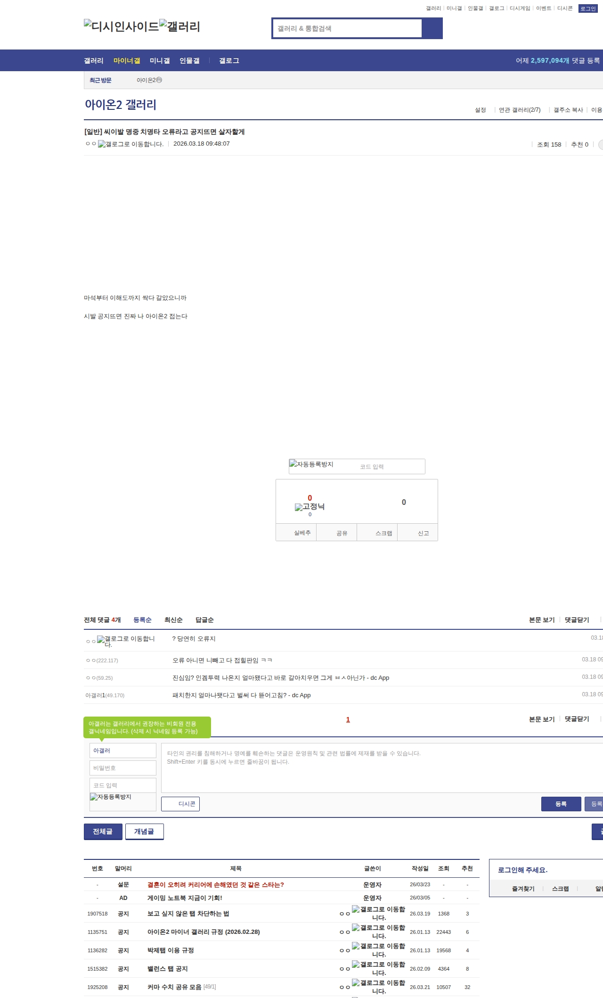Open 디시게임 from the top utility links
Image resolution: width=603 pixels, height=998 pixels.
[x=520, y=8]
